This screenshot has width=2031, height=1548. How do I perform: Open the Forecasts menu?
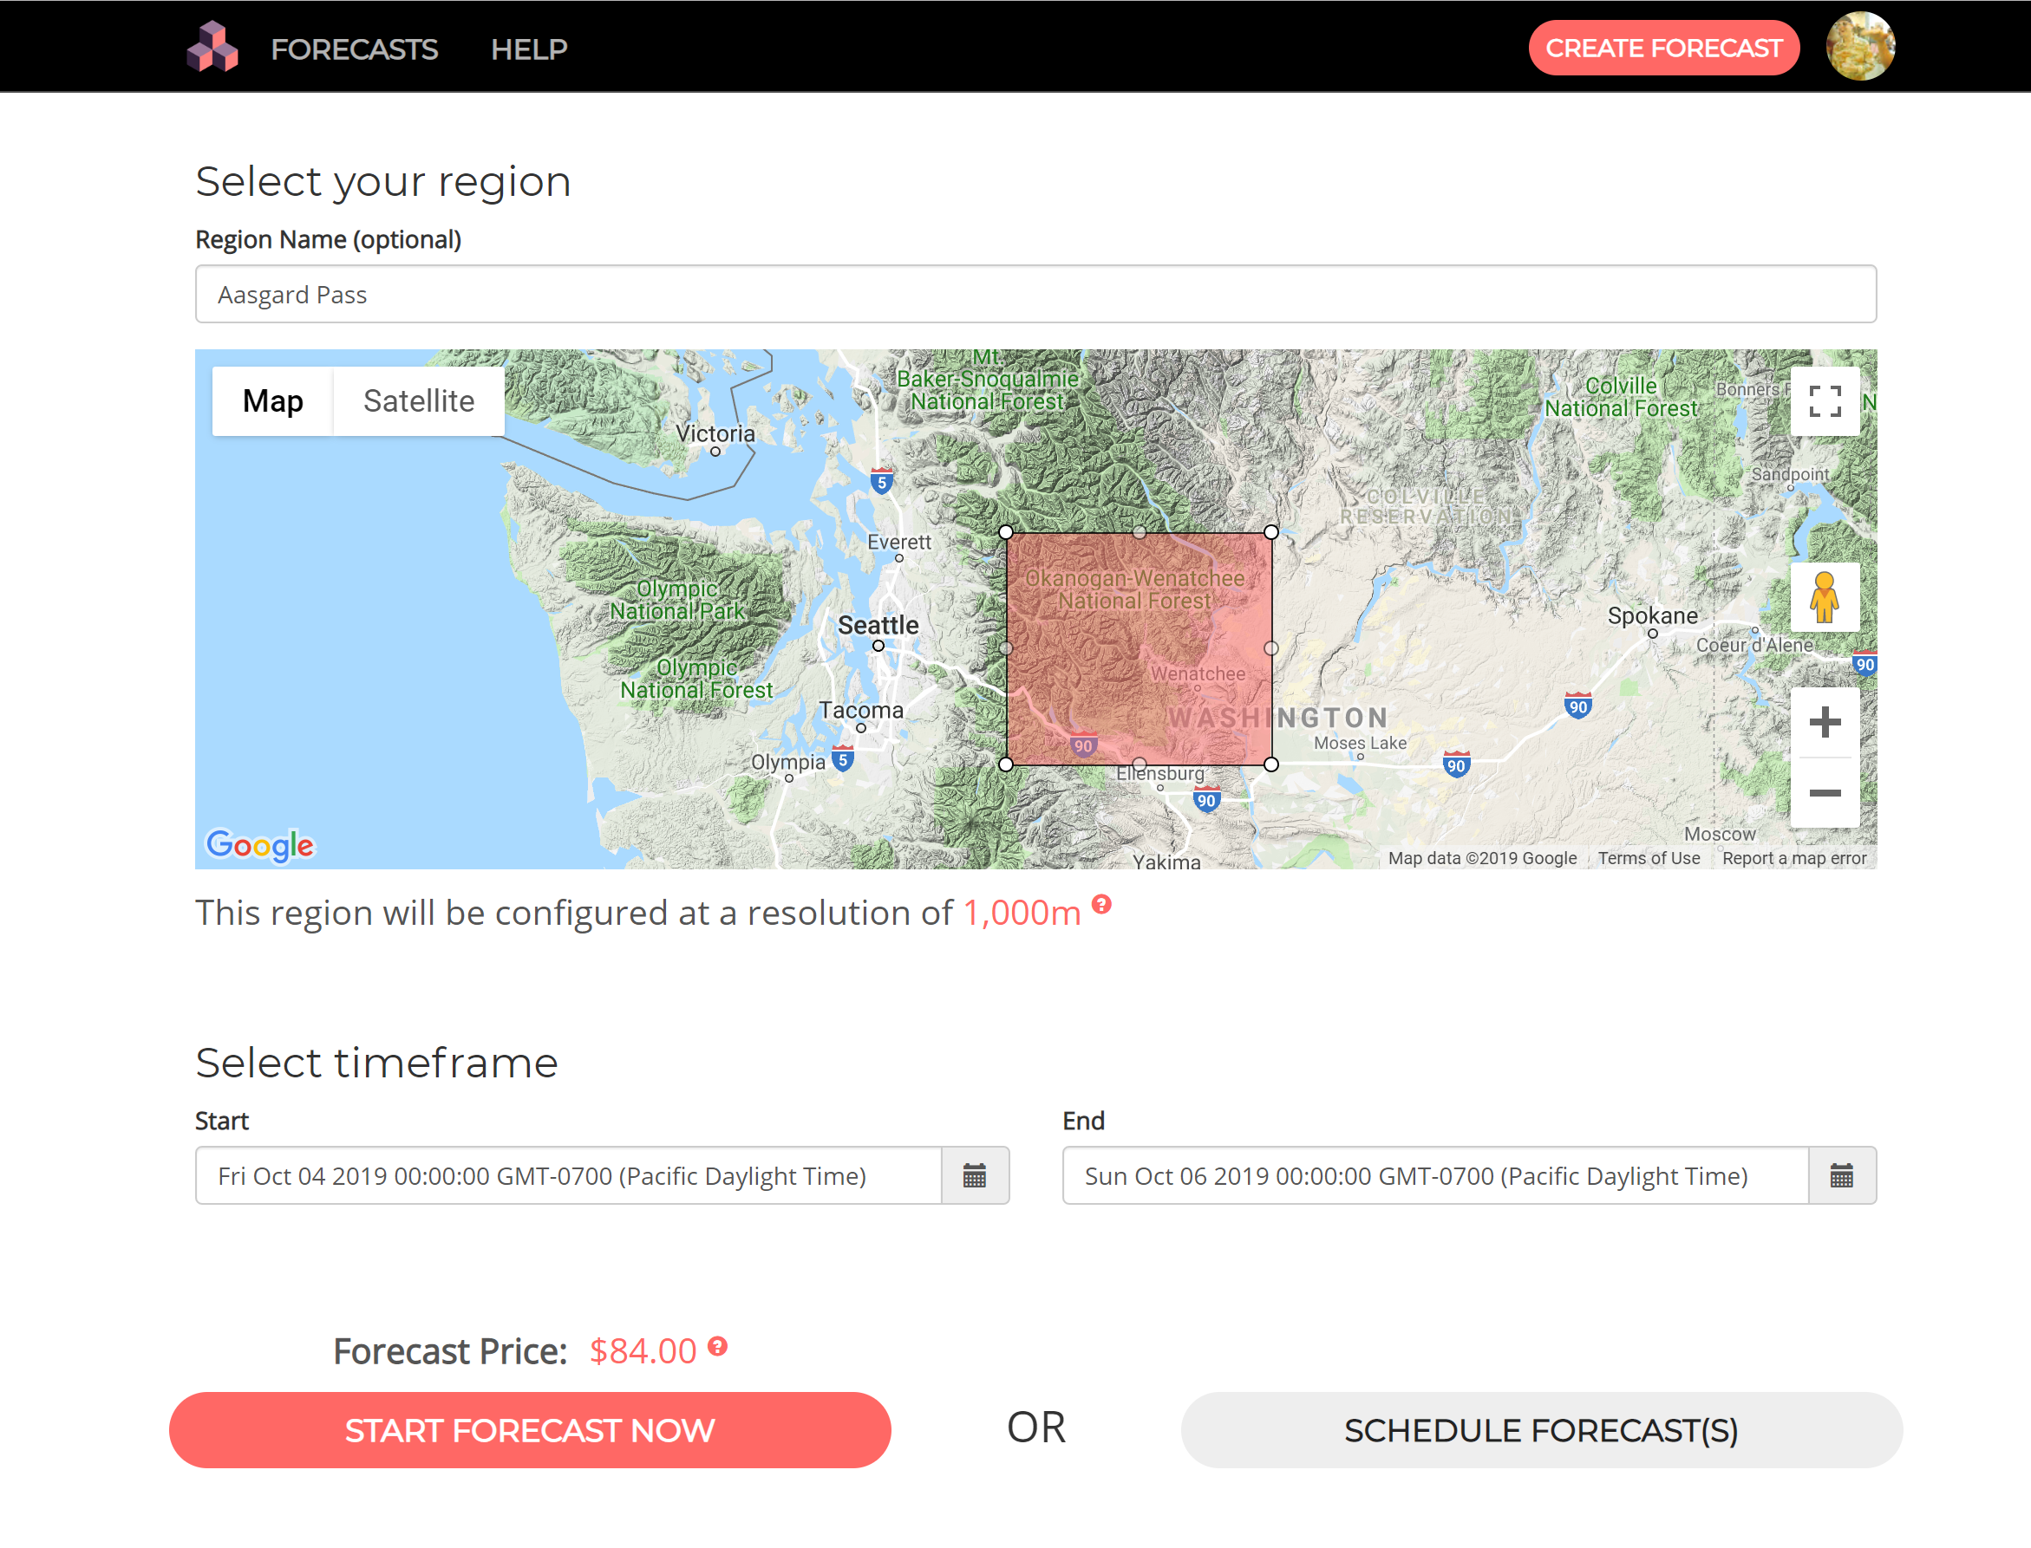click(x=354, y=49)
